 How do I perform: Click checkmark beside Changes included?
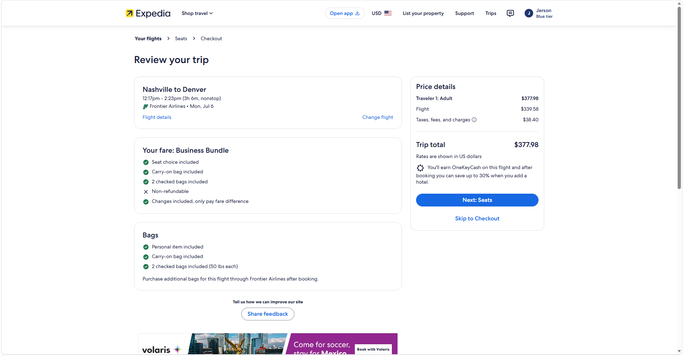(146, 201)
